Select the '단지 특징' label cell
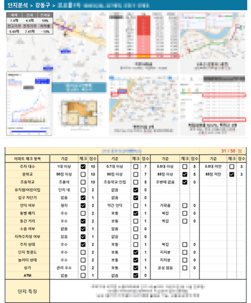 pos(27,291)
